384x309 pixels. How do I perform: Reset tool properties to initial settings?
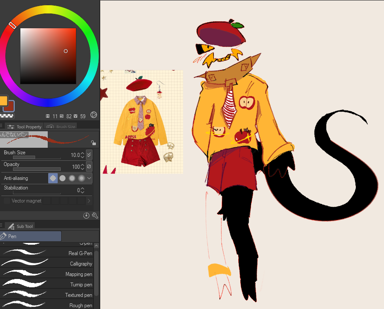(86, 216)
